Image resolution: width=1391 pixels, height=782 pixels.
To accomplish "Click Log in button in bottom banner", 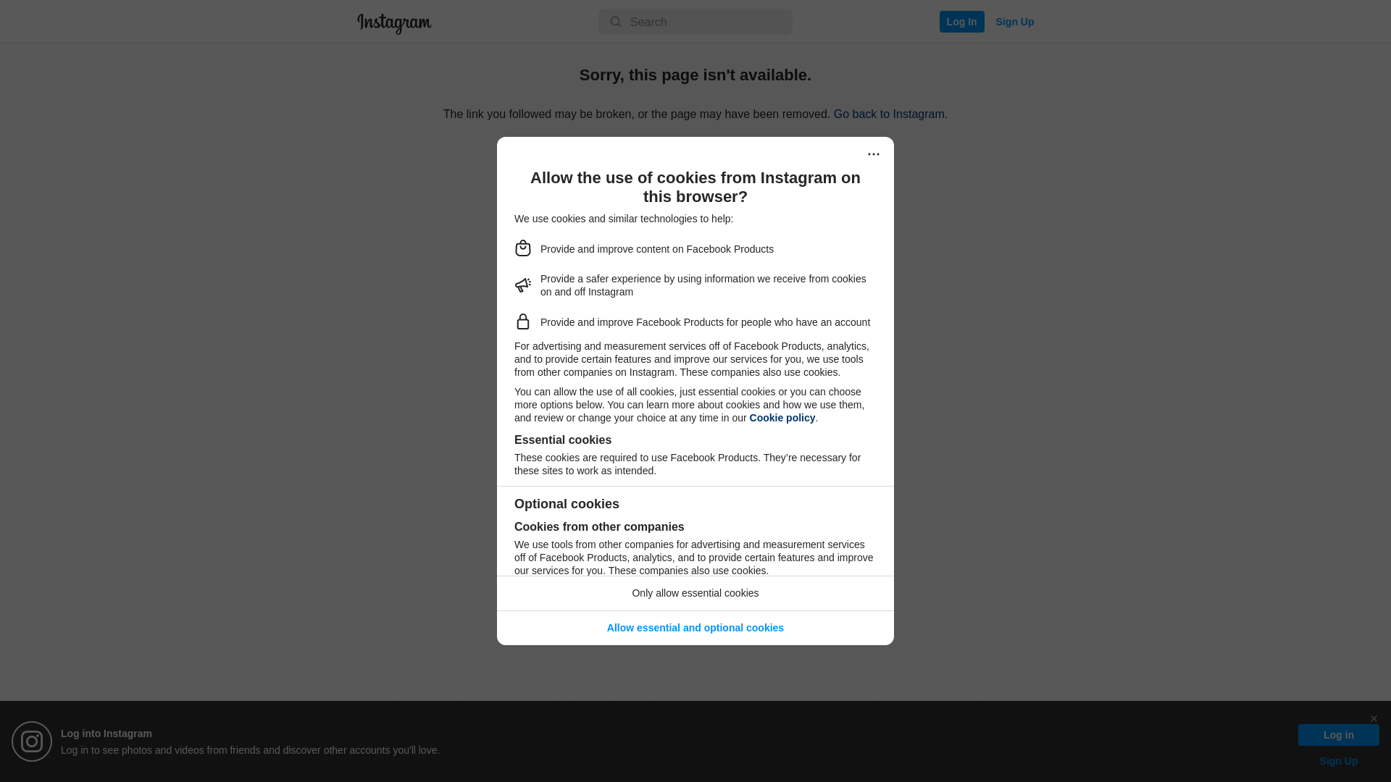I will pos(1339,735).
